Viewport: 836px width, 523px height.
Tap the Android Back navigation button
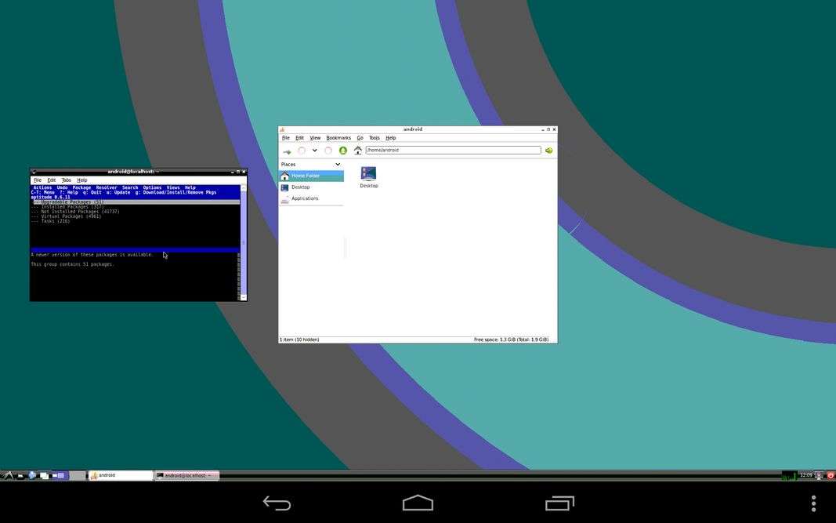(x=277, y=503)
